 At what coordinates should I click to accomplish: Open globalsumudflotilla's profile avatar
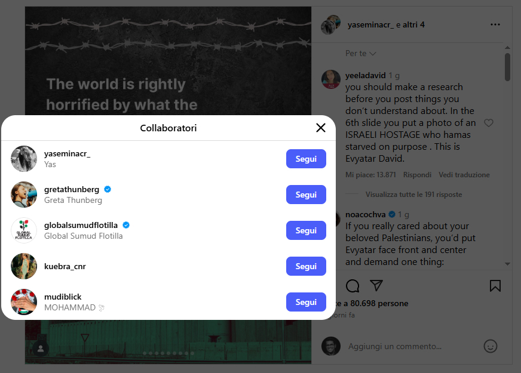pos(24,230)
